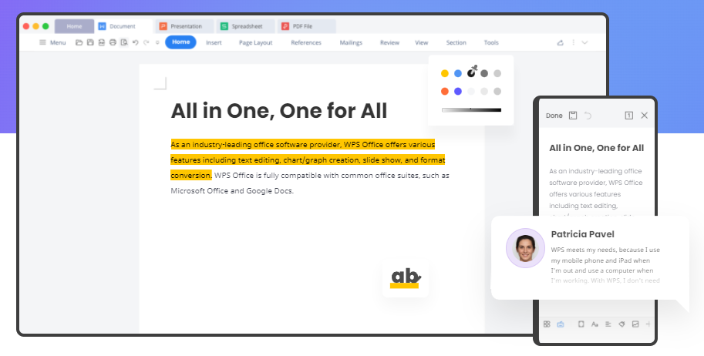Pick the yellow highlight color swatch
704x356 pixels.
(x=444, y=73)
